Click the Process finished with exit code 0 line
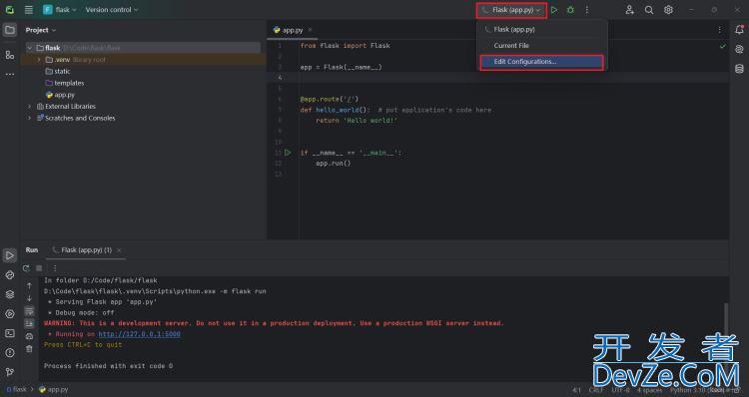 (109, 366)
